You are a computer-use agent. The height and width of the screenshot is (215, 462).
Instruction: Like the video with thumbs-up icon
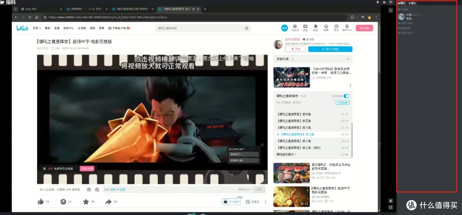41,202
